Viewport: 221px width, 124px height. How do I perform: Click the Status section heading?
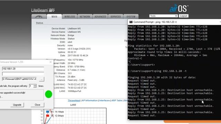[39, 23]
